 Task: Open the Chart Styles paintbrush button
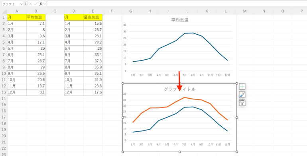[242, 95]
